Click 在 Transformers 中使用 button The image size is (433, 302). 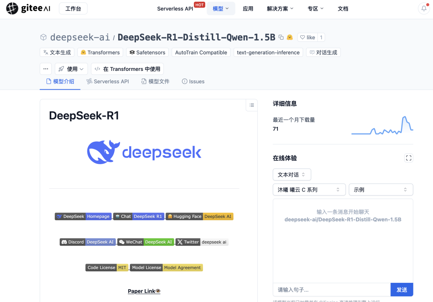coord(127,68)
